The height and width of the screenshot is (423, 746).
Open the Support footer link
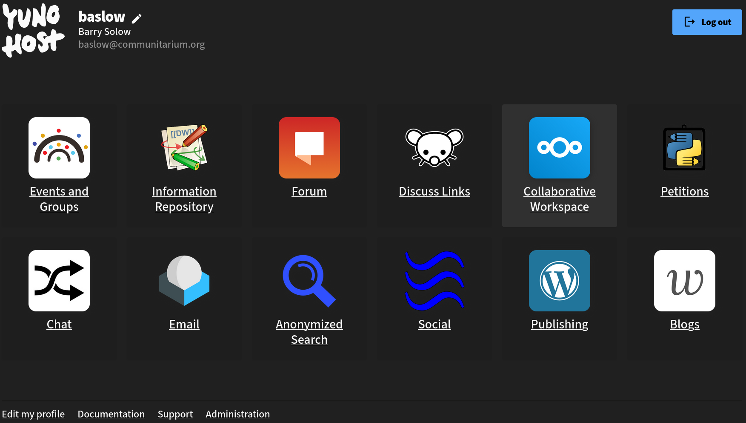tap(175, 414)
